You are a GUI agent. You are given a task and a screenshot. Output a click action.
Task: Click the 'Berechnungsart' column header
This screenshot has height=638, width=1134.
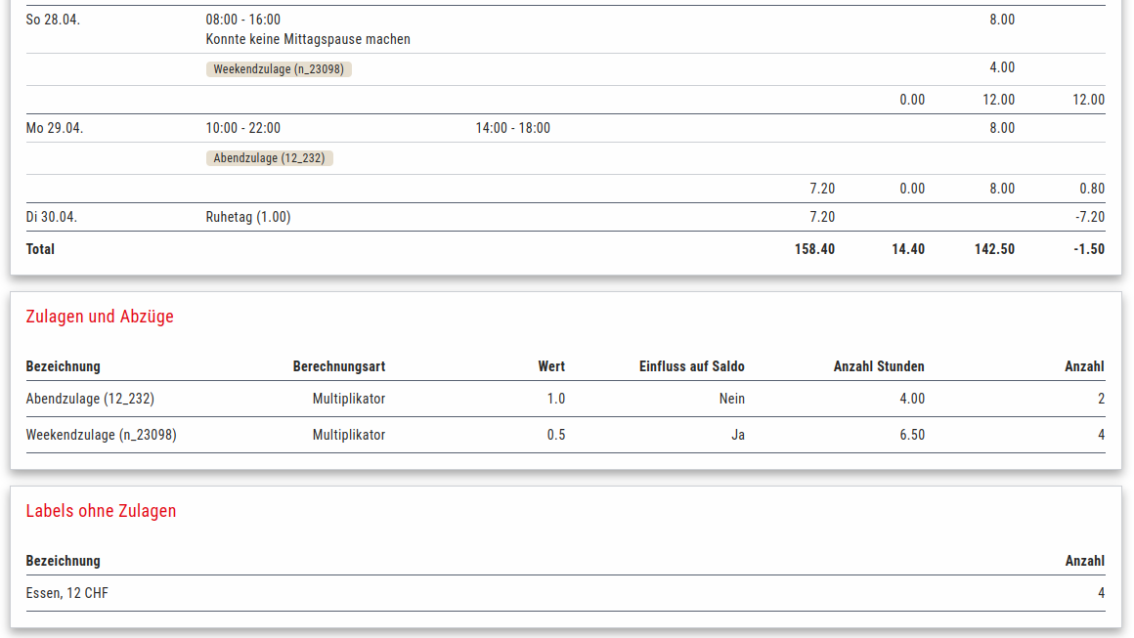pos(338,366)
